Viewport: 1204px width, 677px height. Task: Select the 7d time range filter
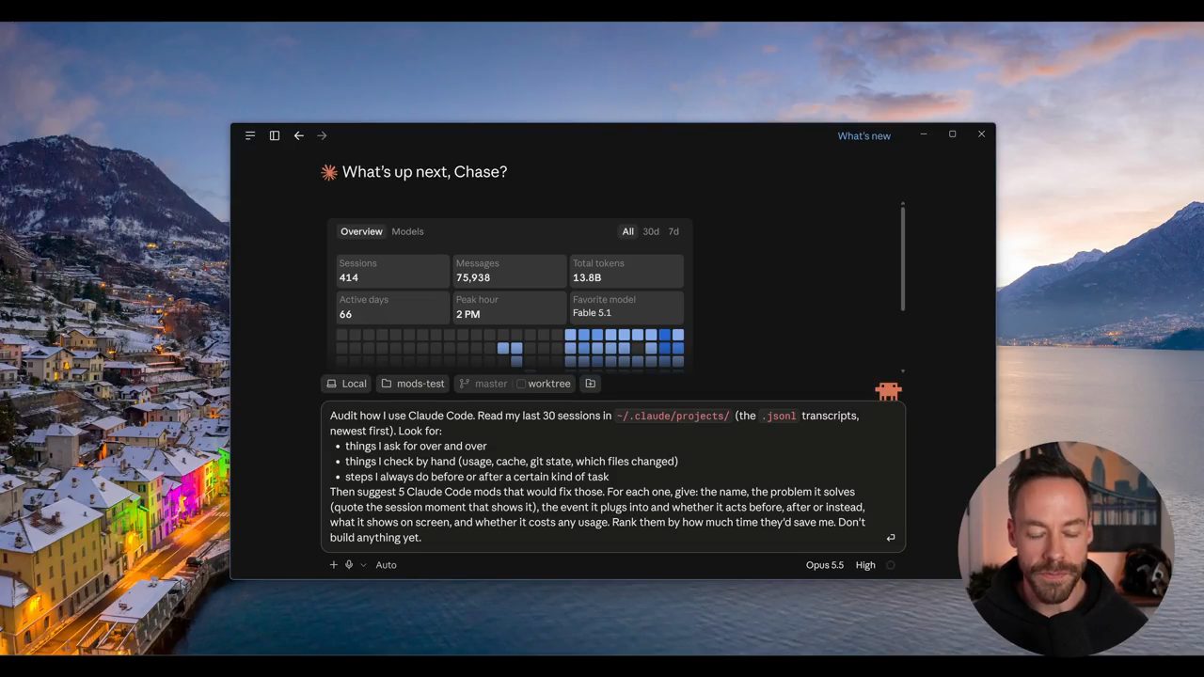coord(673,231)
